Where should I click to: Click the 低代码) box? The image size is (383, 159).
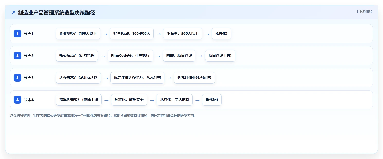212,100
